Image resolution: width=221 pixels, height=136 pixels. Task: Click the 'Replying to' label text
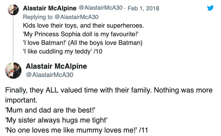pyautogui.click(x=38, y=17)
